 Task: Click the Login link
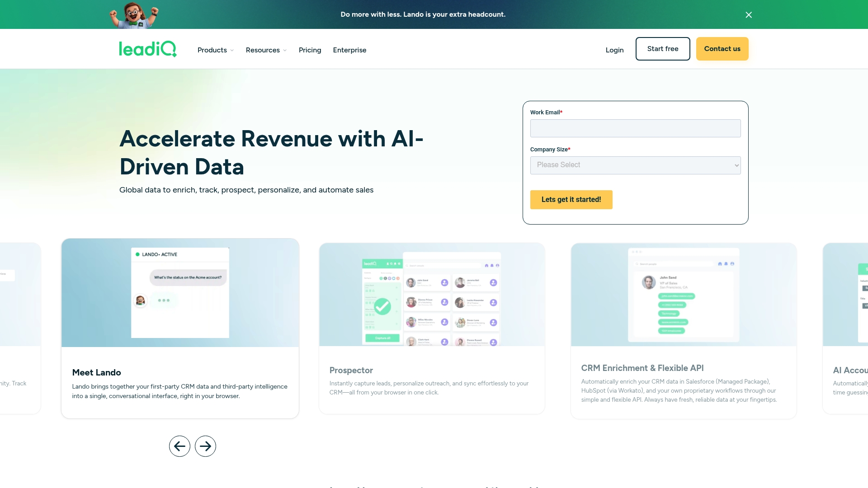(614, 50)
